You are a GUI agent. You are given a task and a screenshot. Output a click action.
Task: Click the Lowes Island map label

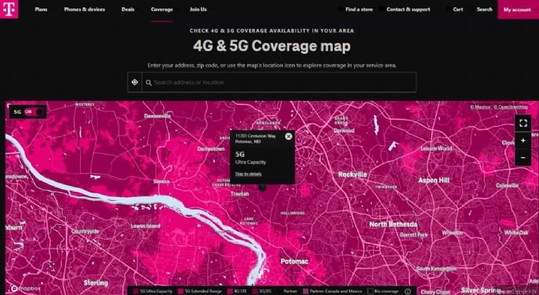pyautogui.click(x=146, y=226)
